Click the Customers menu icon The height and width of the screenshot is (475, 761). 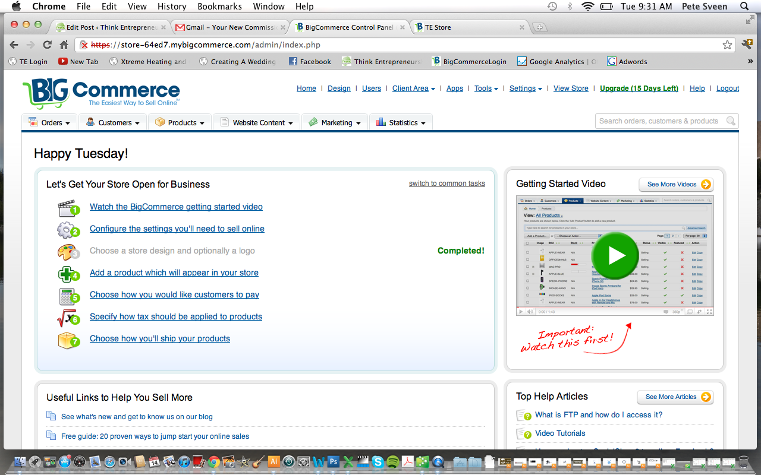[90, 122]
